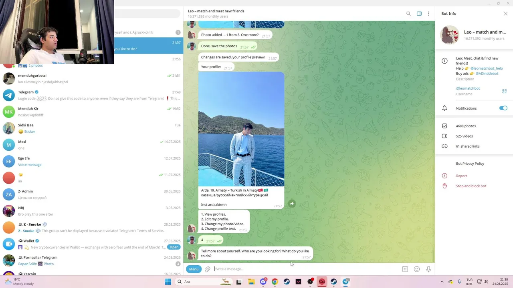Open the Bot Privacy Policy
Screen dimensions: 513x288
[470, 164]
